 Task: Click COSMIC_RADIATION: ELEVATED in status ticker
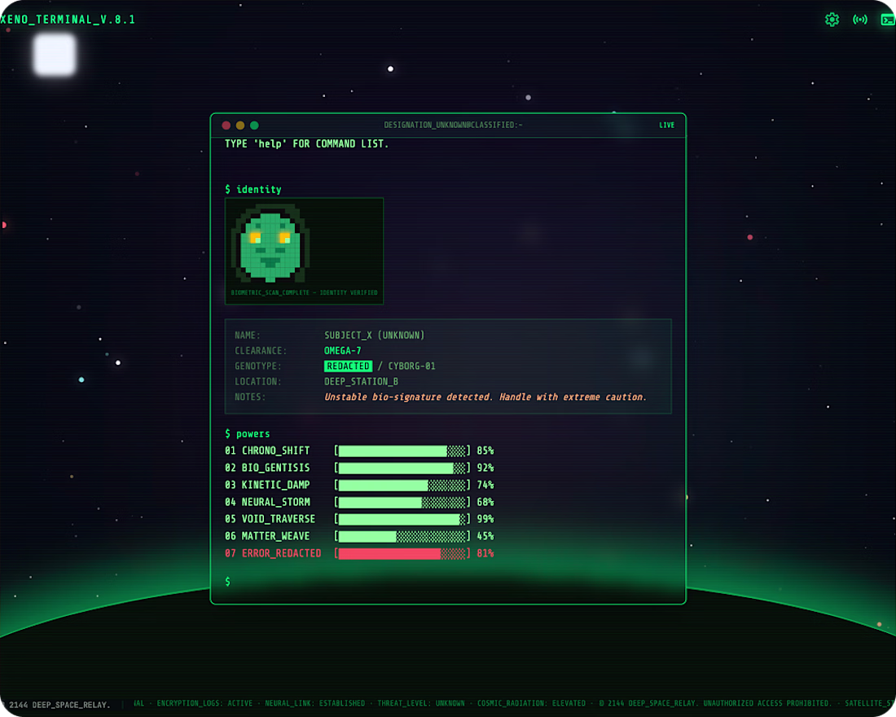[x=531, y=703]
